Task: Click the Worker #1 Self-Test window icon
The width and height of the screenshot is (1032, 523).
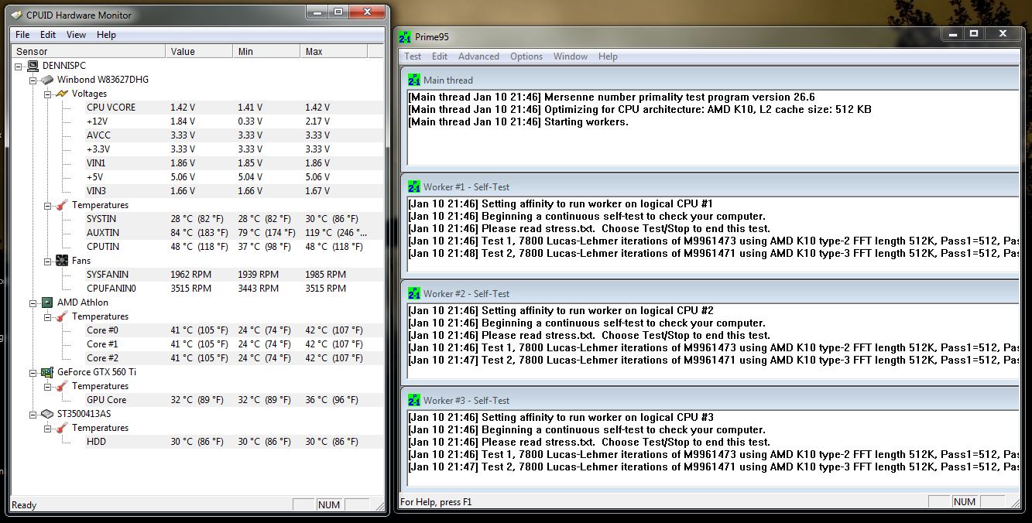Action: click(414, 186)
